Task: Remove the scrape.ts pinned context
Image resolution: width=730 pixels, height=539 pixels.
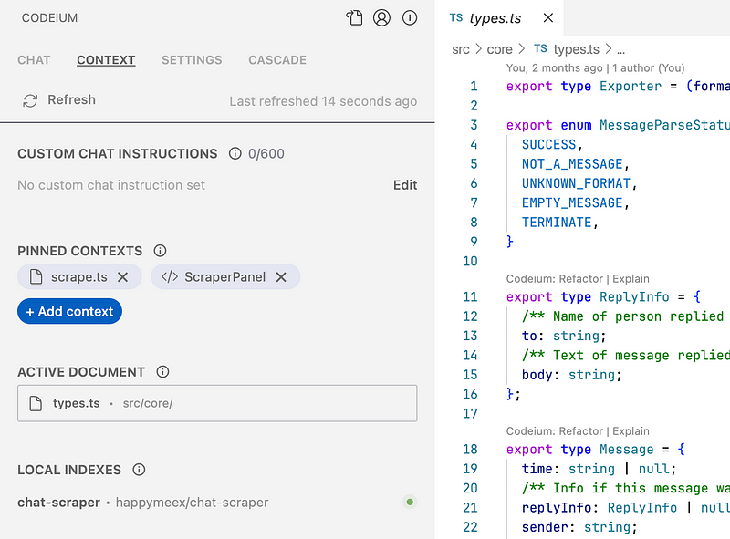Action: click(x=123, y=277)
